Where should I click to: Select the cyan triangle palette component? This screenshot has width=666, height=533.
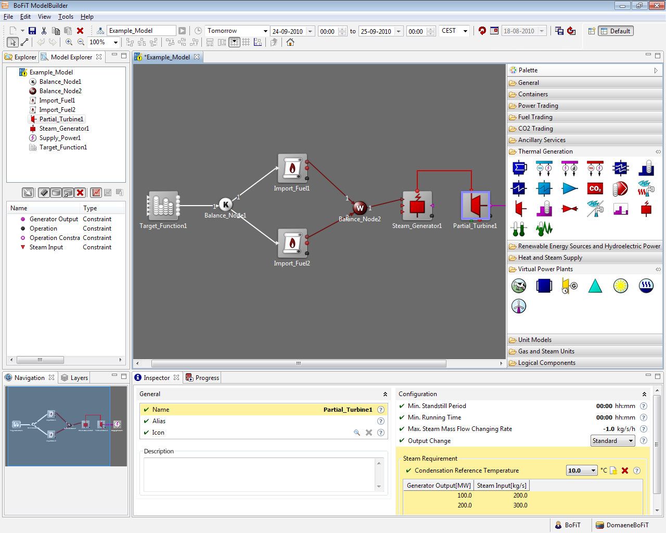point(595,286)
